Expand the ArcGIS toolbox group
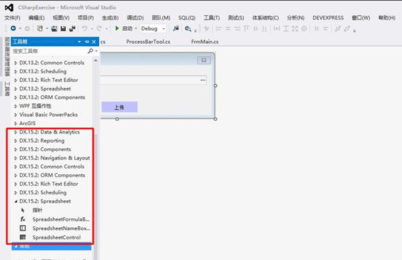Screen dimensions: 402x260 click(15, 123)
